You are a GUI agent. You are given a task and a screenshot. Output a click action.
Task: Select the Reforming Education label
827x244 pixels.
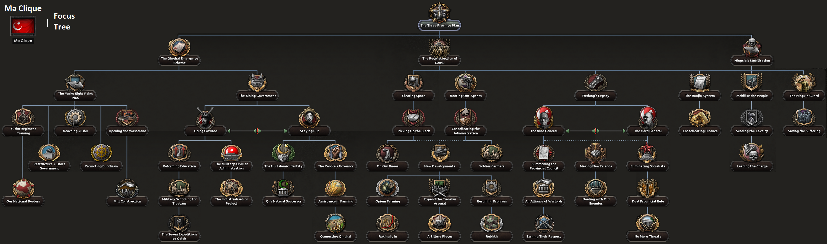click(179, 166)
